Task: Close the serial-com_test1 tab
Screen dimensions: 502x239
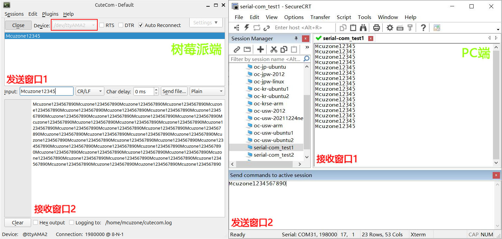Action: 371,38
